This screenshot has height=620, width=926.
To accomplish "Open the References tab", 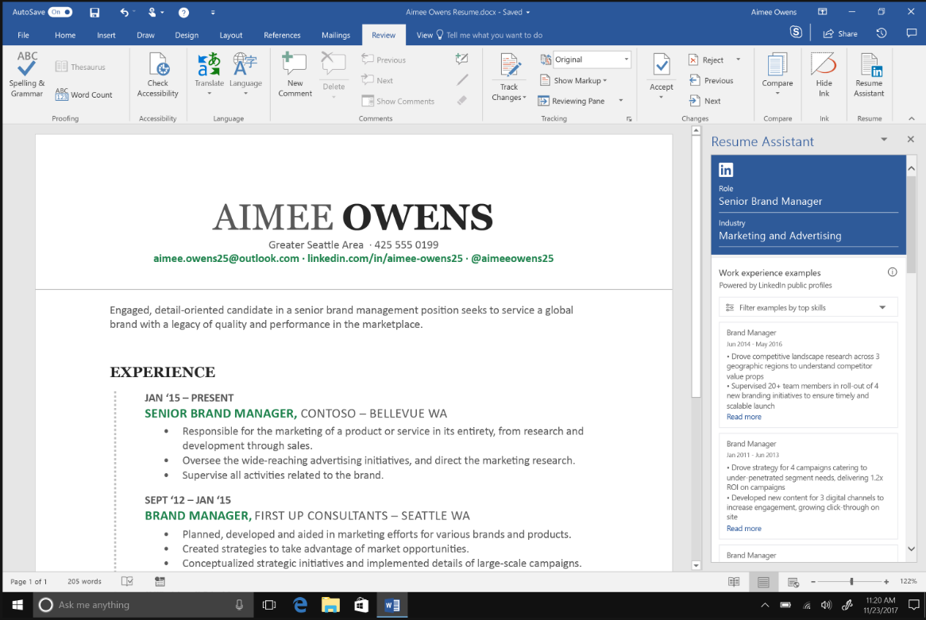I will (x=282, y=35).
